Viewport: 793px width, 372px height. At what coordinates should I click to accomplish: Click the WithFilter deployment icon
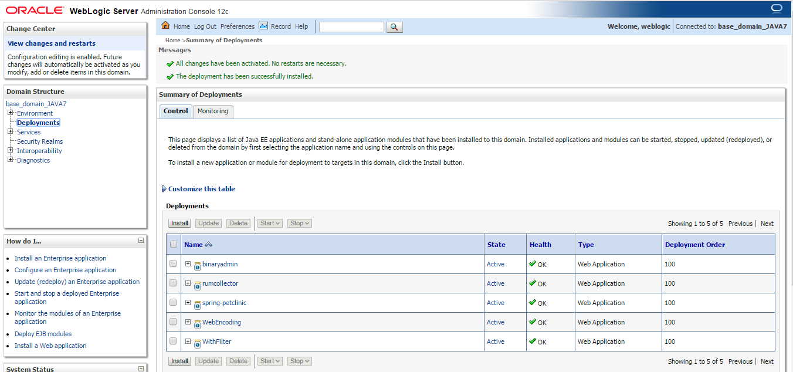pos(197,343)
